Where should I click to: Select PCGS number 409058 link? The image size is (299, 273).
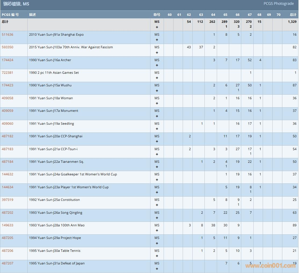[x=8, y=98]
